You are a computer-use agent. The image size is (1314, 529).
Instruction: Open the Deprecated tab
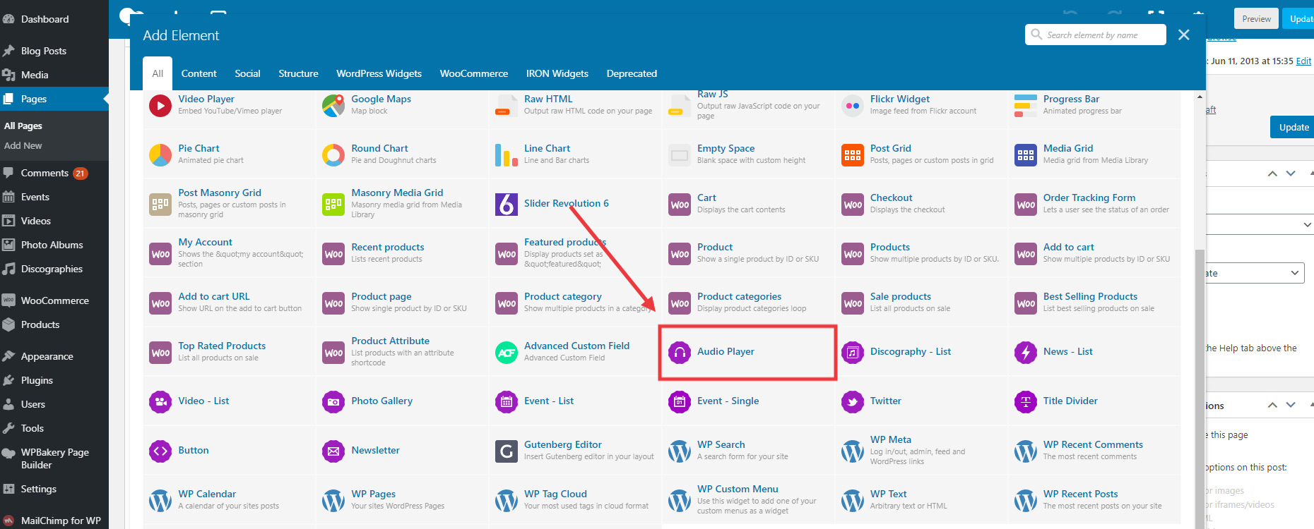(632, 73)
